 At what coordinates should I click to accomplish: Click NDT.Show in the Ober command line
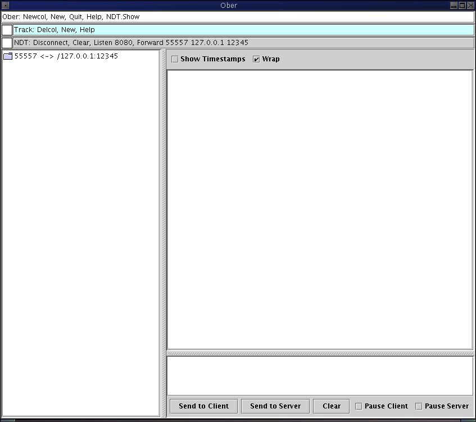(x=123, y=17)
